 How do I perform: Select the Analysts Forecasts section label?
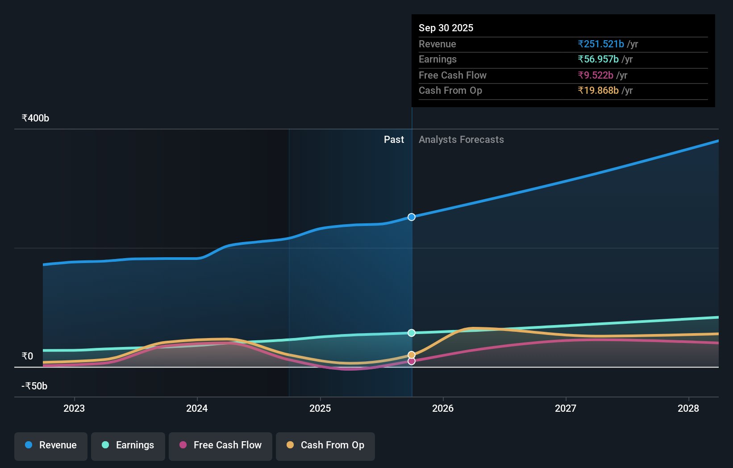(x=461, y=140)
